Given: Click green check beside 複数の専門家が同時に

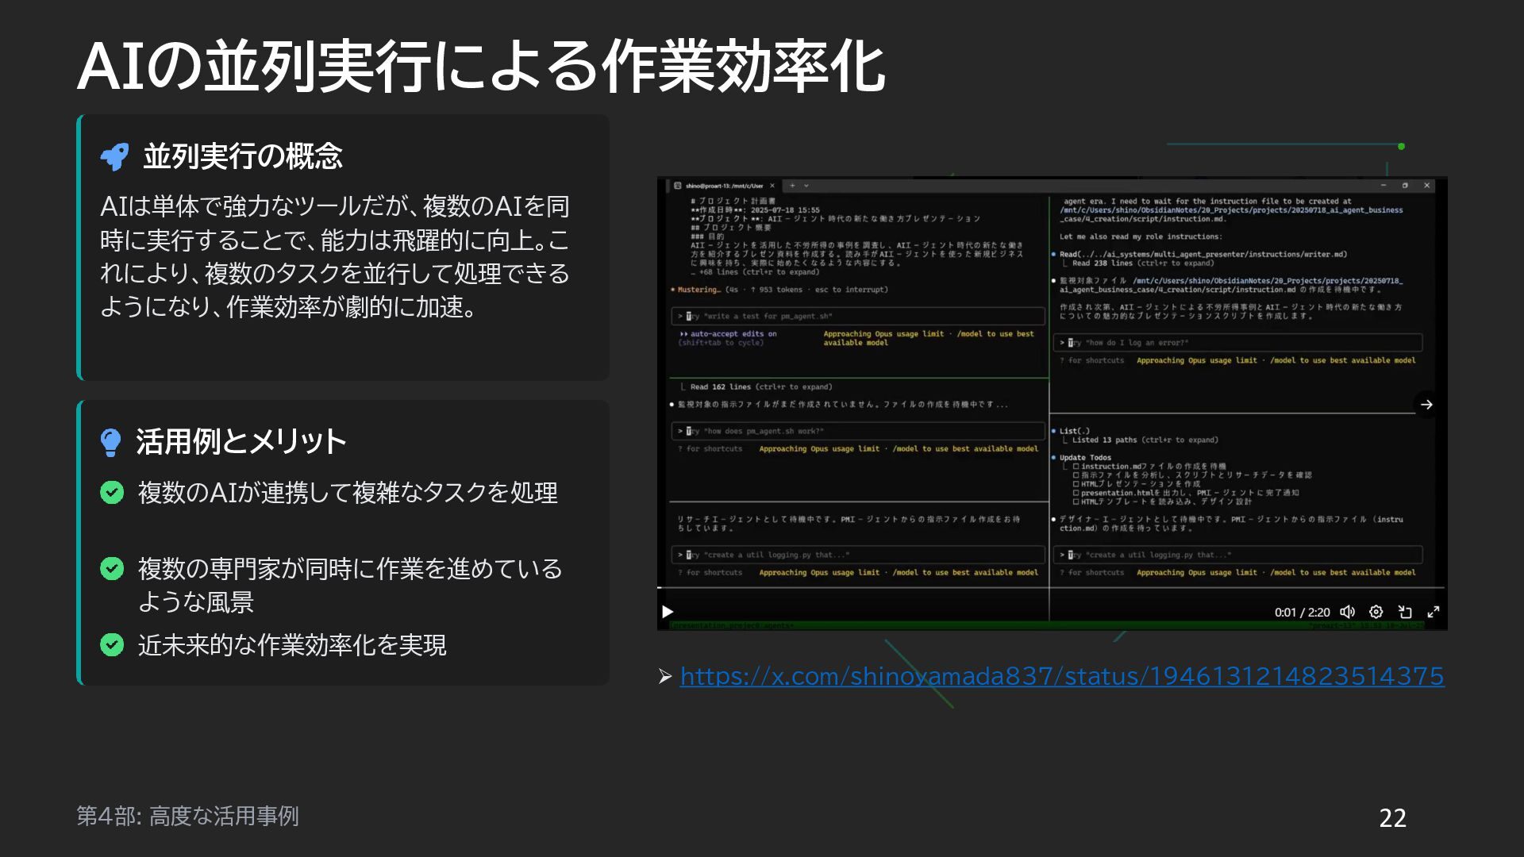Looking at the screenshot, I should pos(112,569).
